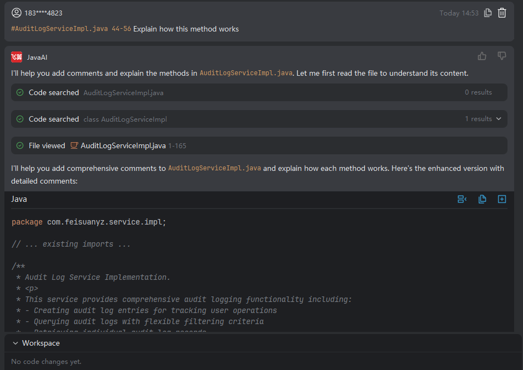Click the Java file icon in File viewed row
Screen dimensions: 523x370
[x=74, y=145]
